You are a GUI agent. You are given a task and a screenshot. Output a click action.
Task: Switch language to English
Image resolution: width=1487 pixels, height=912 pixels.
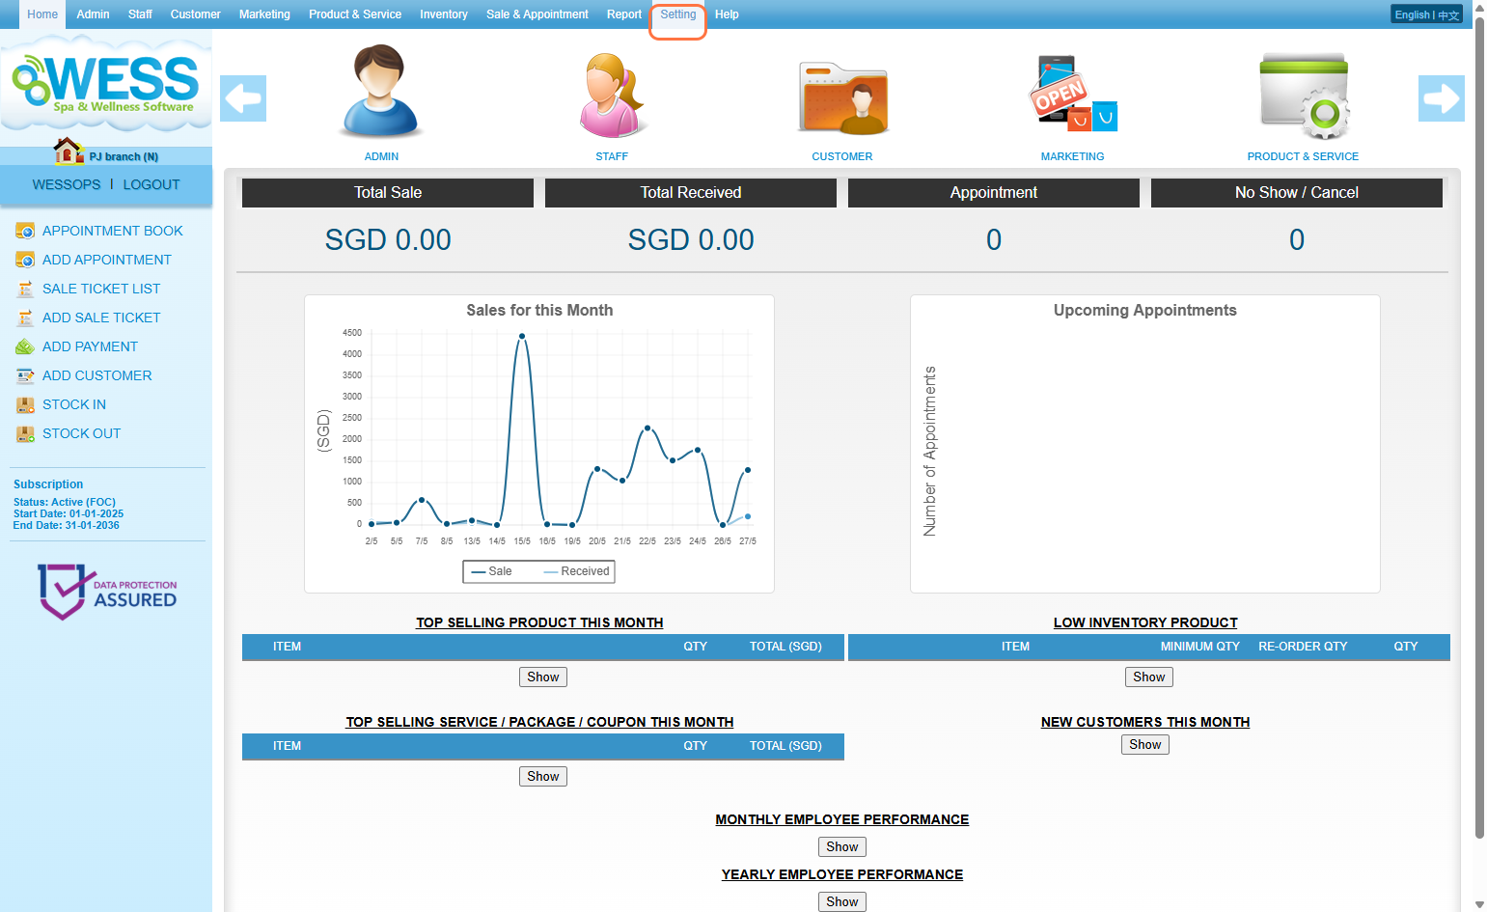tap(1412, 14)
